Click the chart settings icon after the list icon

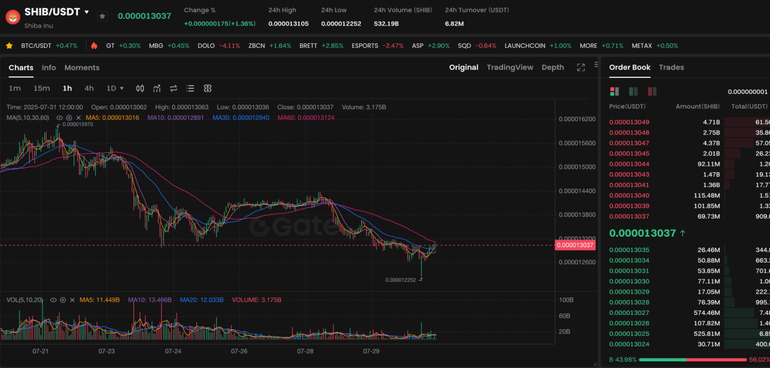208,89
